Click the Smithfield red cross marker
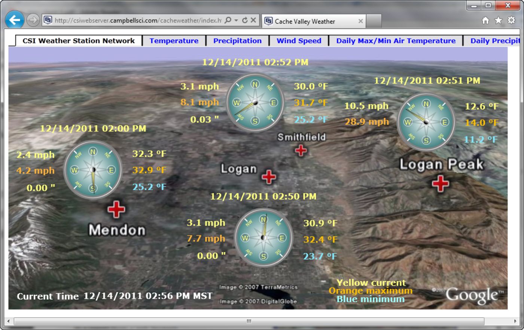 (x=301, y=150)
